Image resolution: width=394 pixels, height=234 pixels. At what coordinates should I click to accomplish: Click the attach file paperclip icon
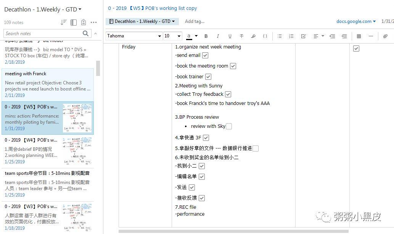(x=385, y=36)
